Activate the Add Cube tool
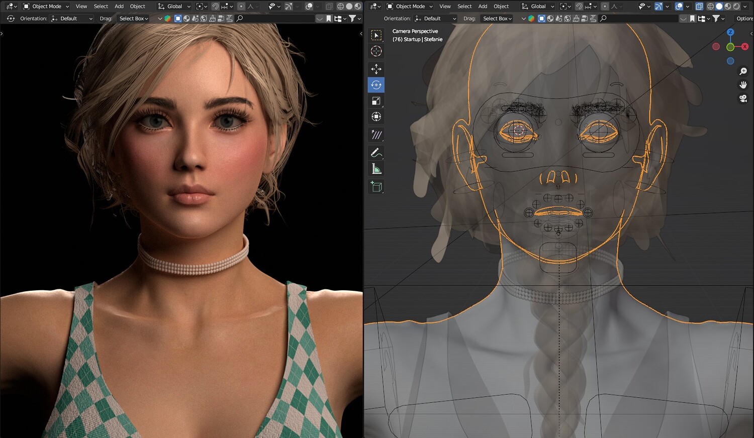 [376, 187]
